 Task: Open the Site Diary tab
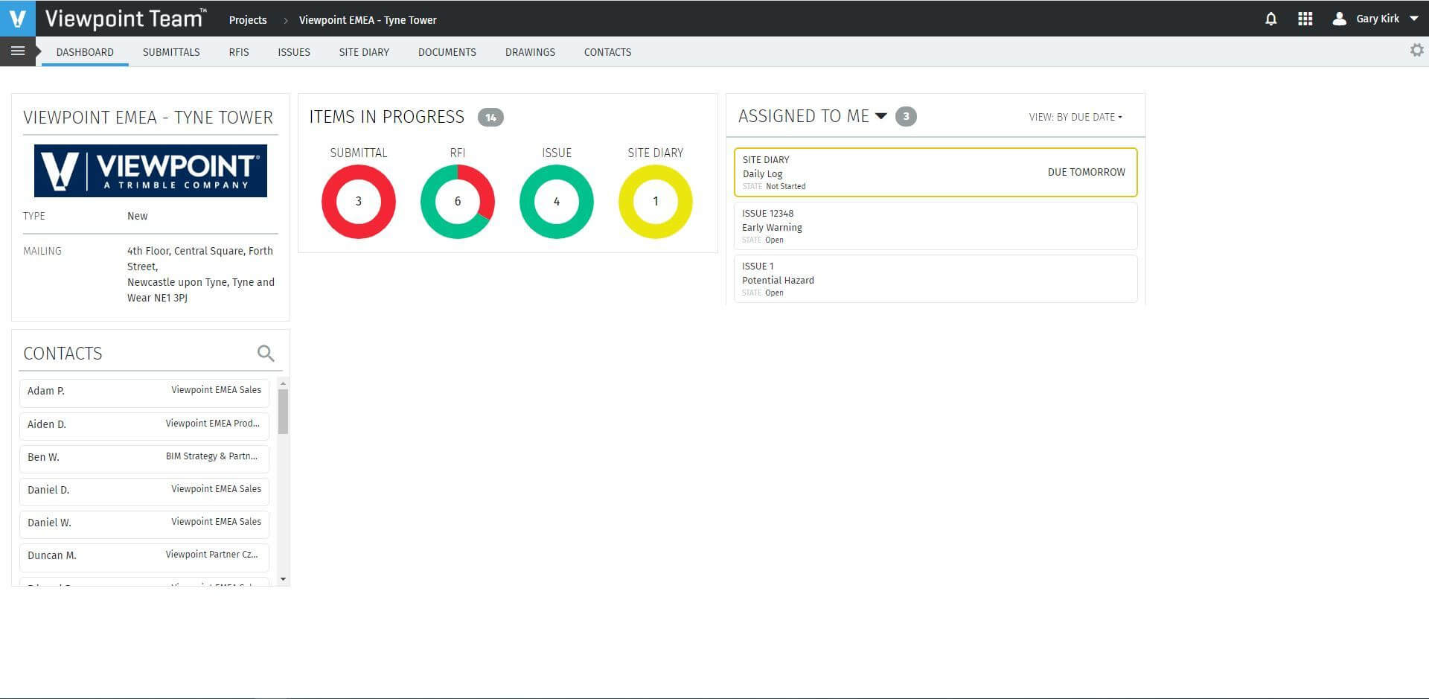(364, 52)
